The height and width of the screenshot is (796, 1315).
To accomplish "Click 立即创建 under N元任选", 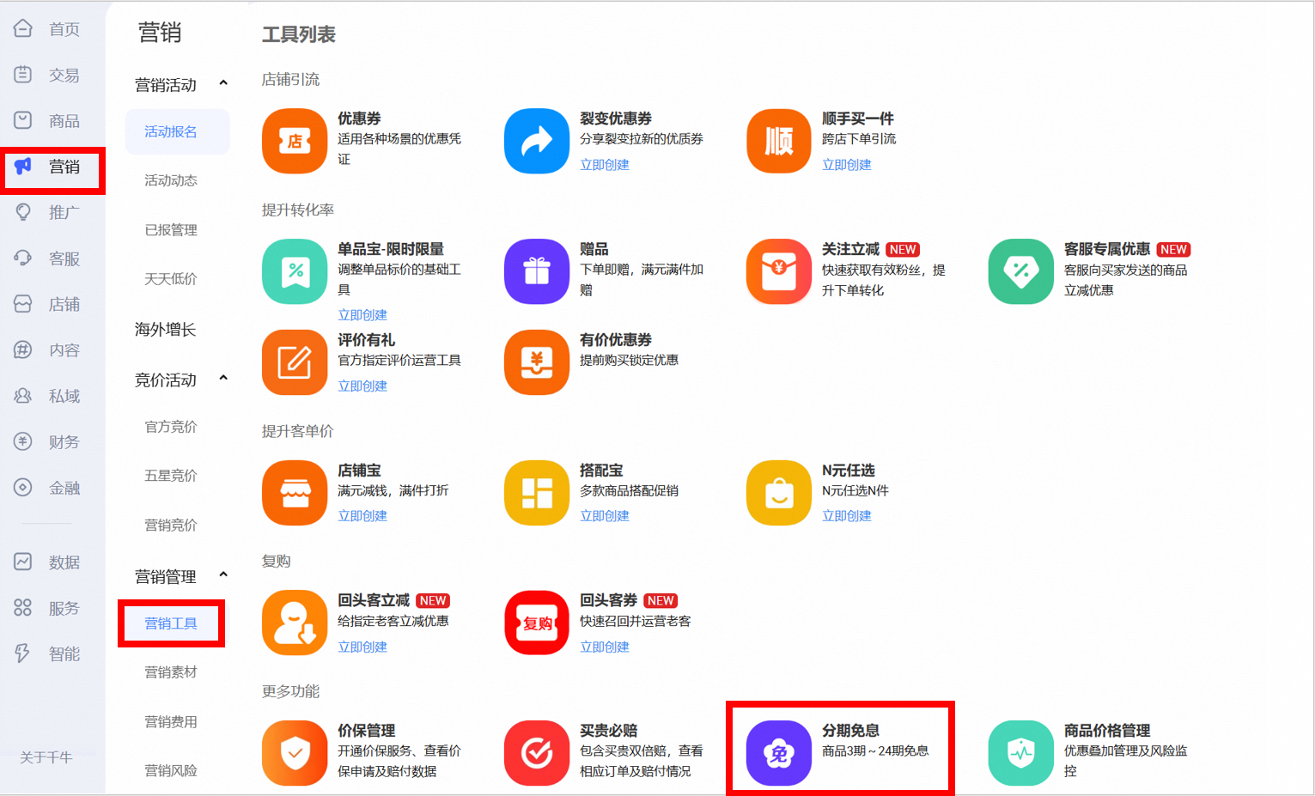I will point(847,516).
